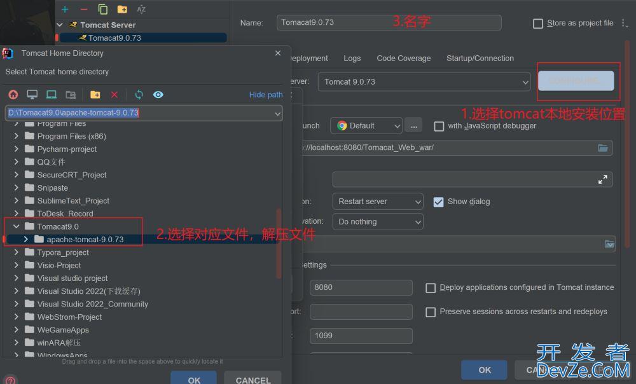Screen dimensions: 636x384
Task: Open the Restart server dropdown
Action: click(378, 202)
